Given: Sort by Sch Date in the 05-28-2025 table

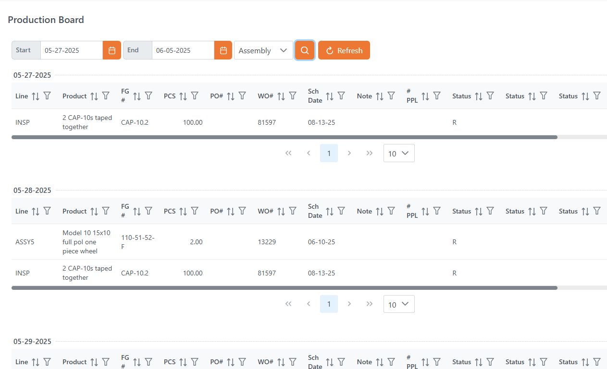Looking at the screenshot, I should pos(330,211).
